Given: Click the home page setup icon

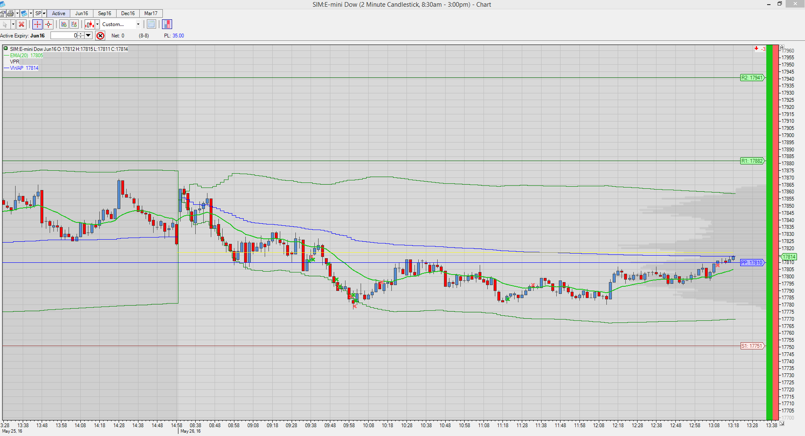Looking at the screenshot, I should click(x=3, y=13).
